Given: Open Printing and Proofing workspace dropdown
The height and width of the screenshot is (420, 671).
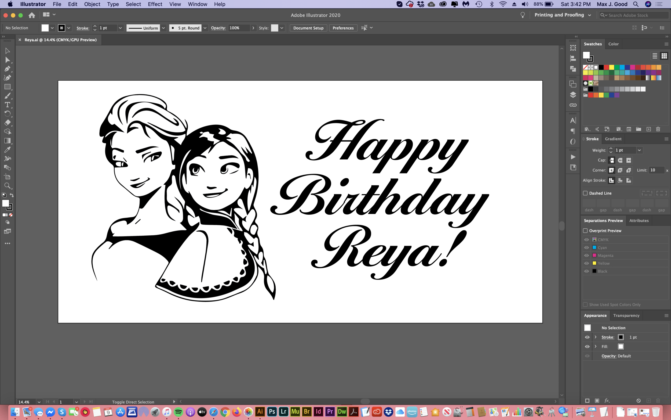Looking at the screenshot, I should tap(589, 15).
